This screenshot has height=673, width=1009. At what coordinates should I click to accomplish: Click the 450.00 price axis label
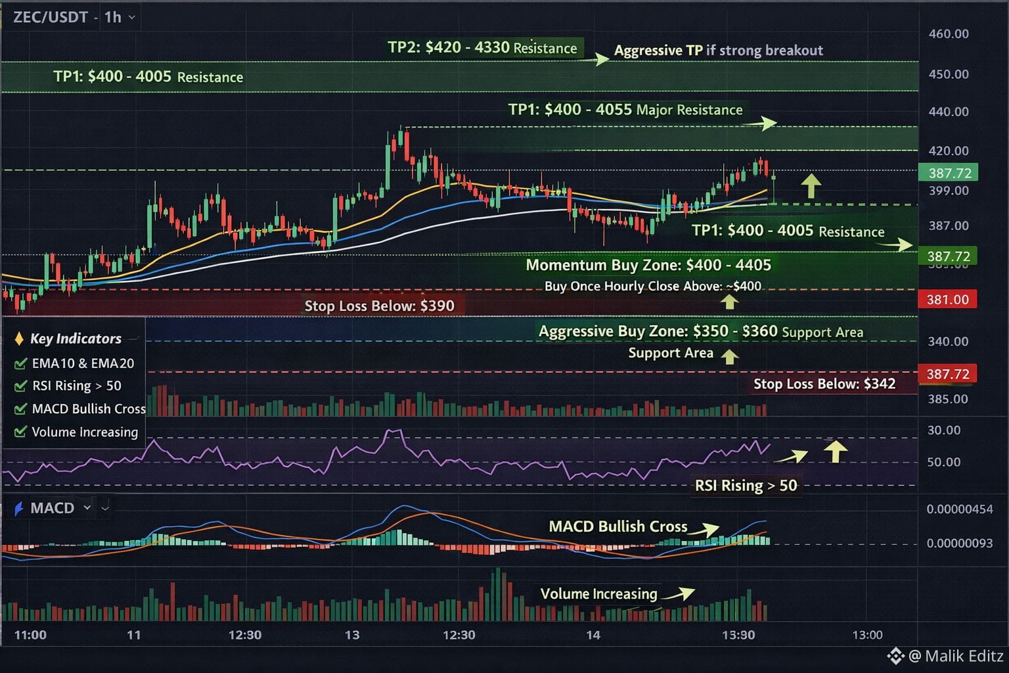pos(949,74)
